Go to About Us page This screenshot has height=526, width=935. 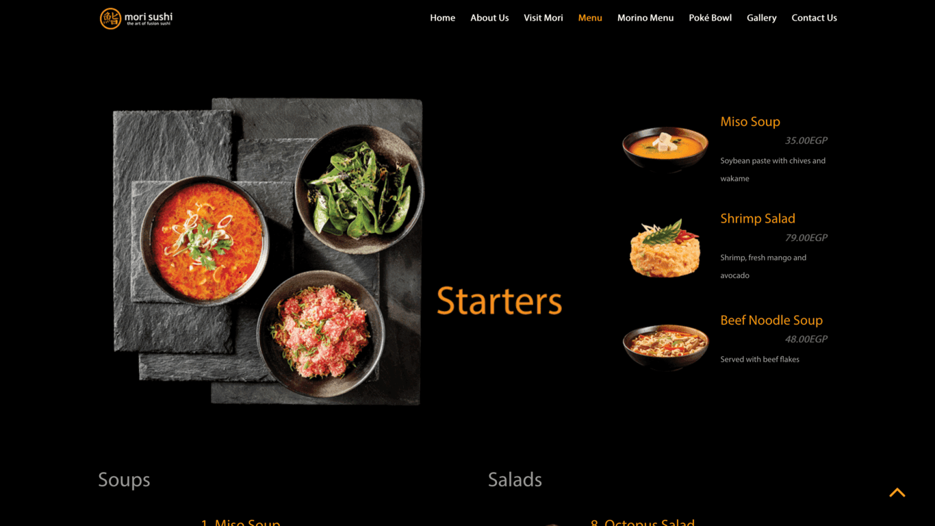489,18
